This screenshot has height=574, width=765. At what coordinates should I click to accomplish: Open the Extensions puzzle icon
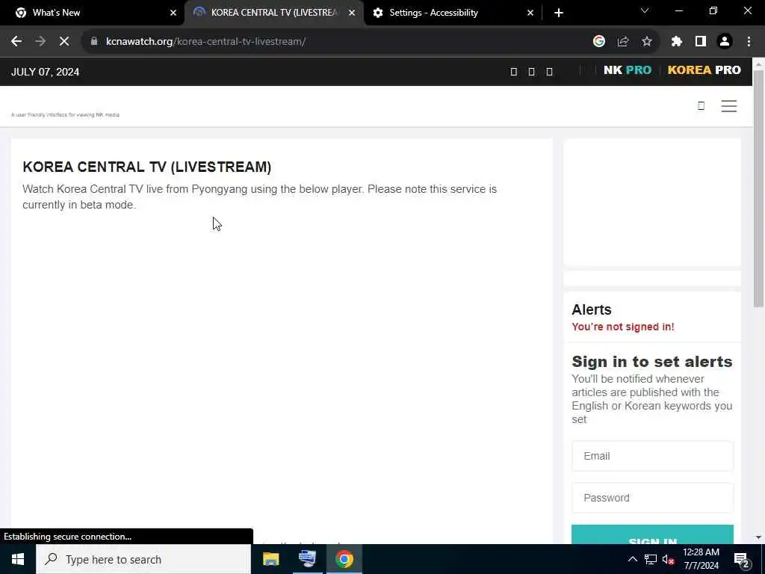coord(676,42)
